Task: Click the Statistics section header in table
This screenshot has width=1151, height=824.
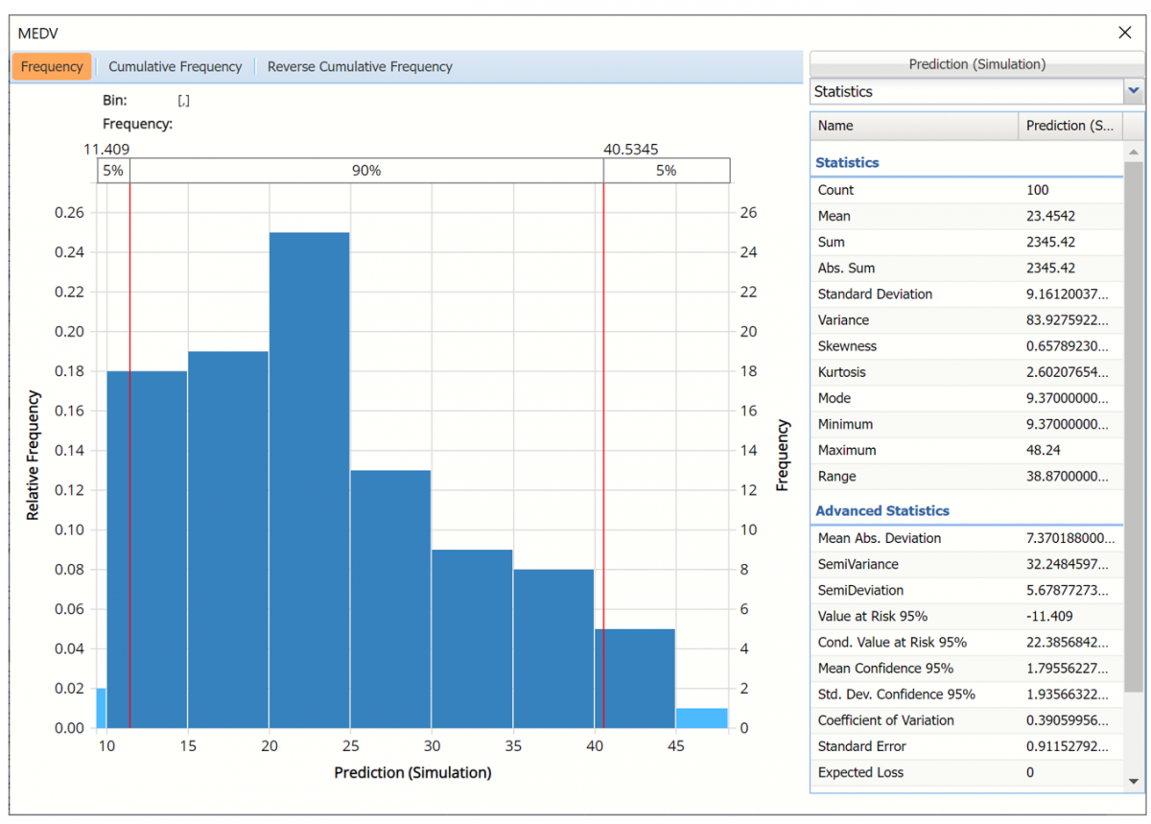Action: pyautogui.click(x=847, y=163)
